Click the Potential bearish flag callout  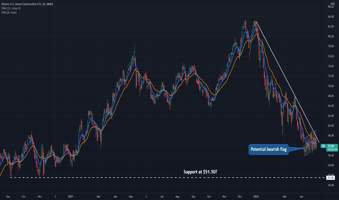pos(268,149)
